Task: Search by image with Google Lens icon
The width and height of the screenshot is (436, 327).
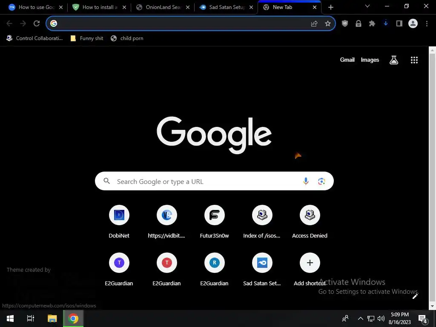Action: tap(321, 181)
